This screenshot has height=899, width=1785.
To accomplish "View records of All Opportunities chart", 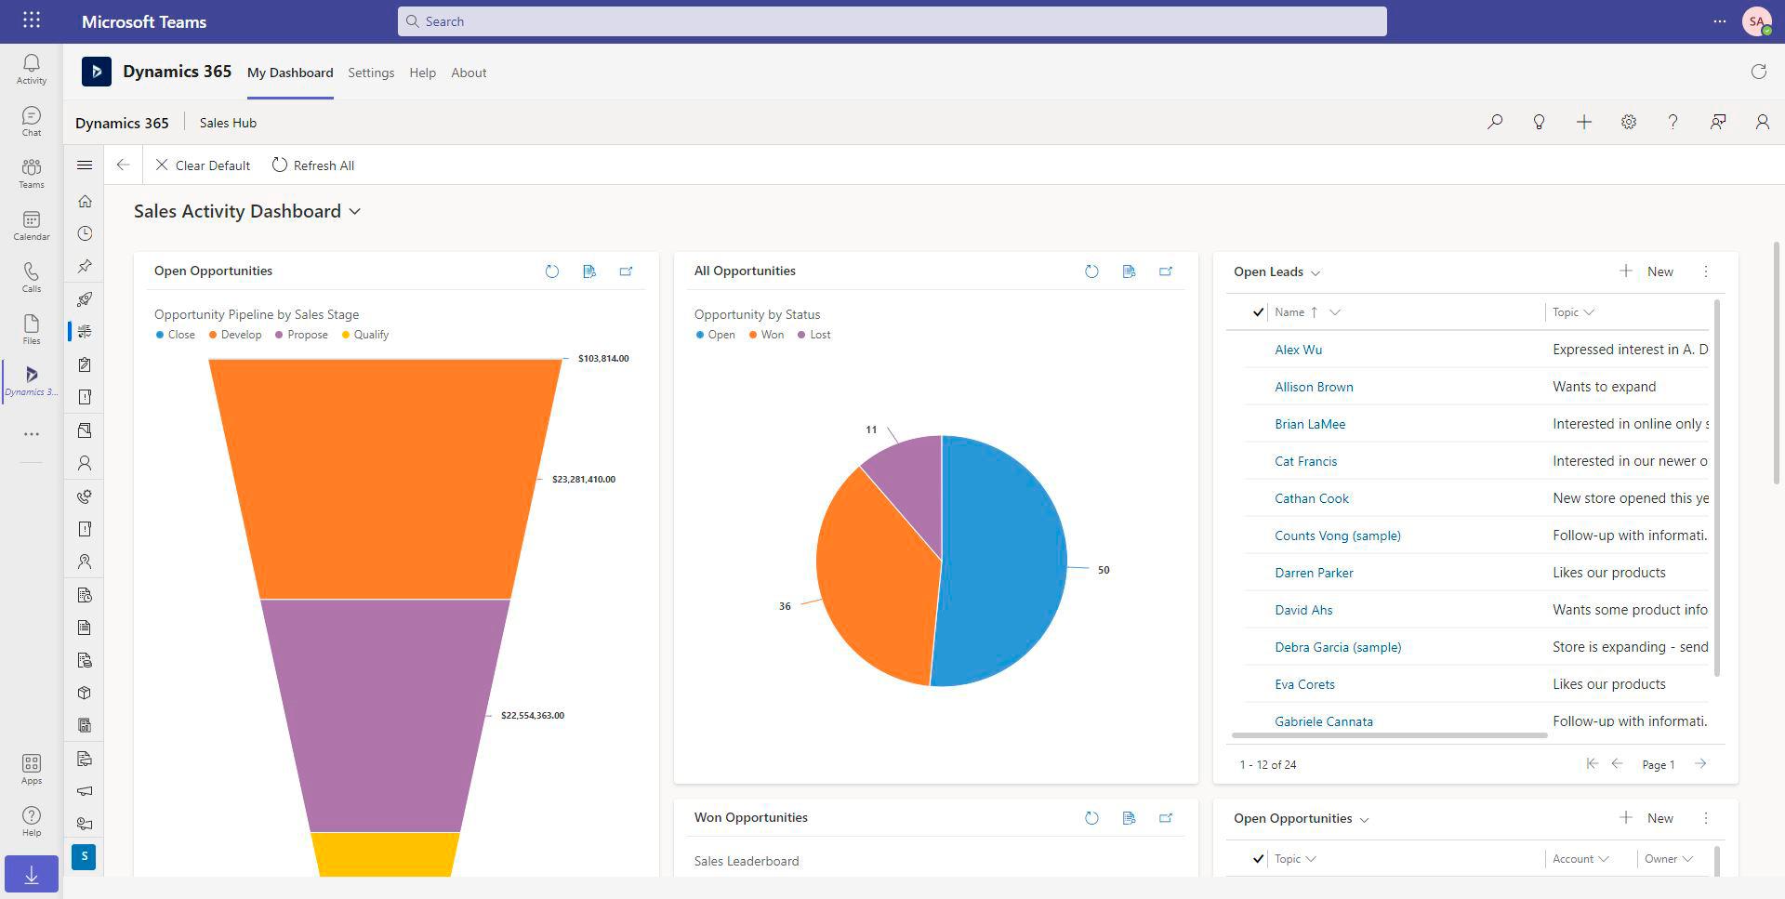I will (x=1129, y=271).
